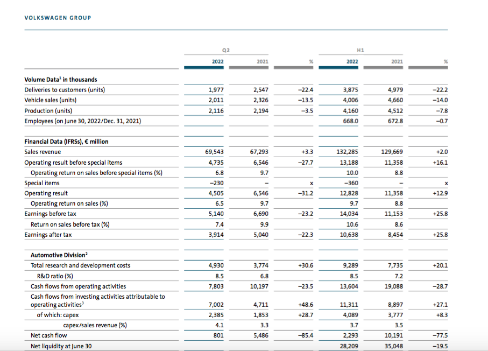This screenshot has width=488, height=351.
Task: Select the operating result value "4,505"
Action: pyautogui.click(x=216, y=193)
